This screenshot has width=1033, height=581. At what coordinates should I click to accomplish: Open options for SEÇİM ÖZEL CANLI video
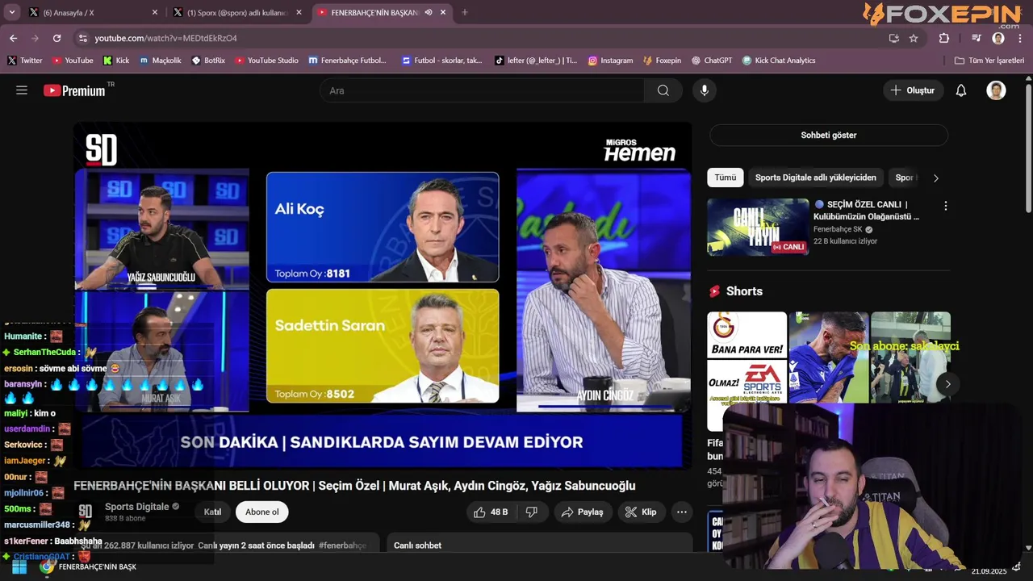coord(946,206)
